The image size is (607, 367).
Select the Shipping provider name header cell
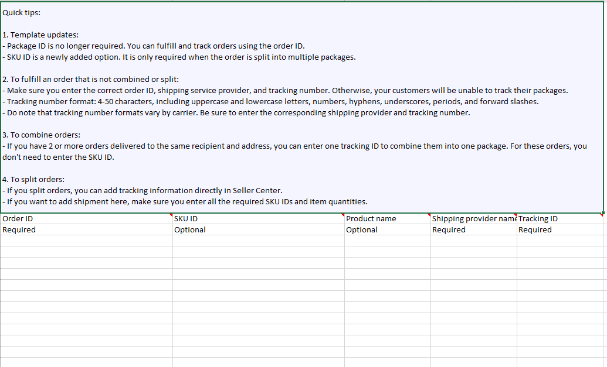[x=473, y=219]
